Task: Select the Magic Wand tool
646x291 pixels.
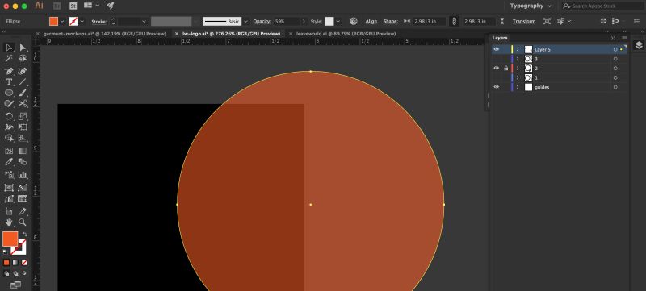Action: tap(9, 59)
